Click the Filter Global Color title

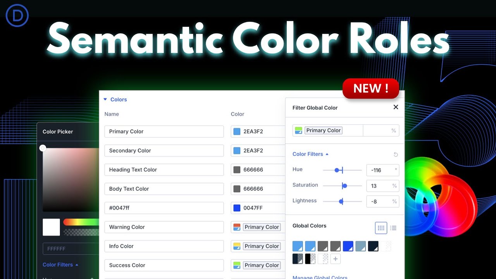pos(315,108)
